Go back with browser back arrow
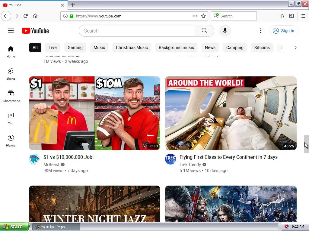The image size is (309, 231). (x=6, y=16)
